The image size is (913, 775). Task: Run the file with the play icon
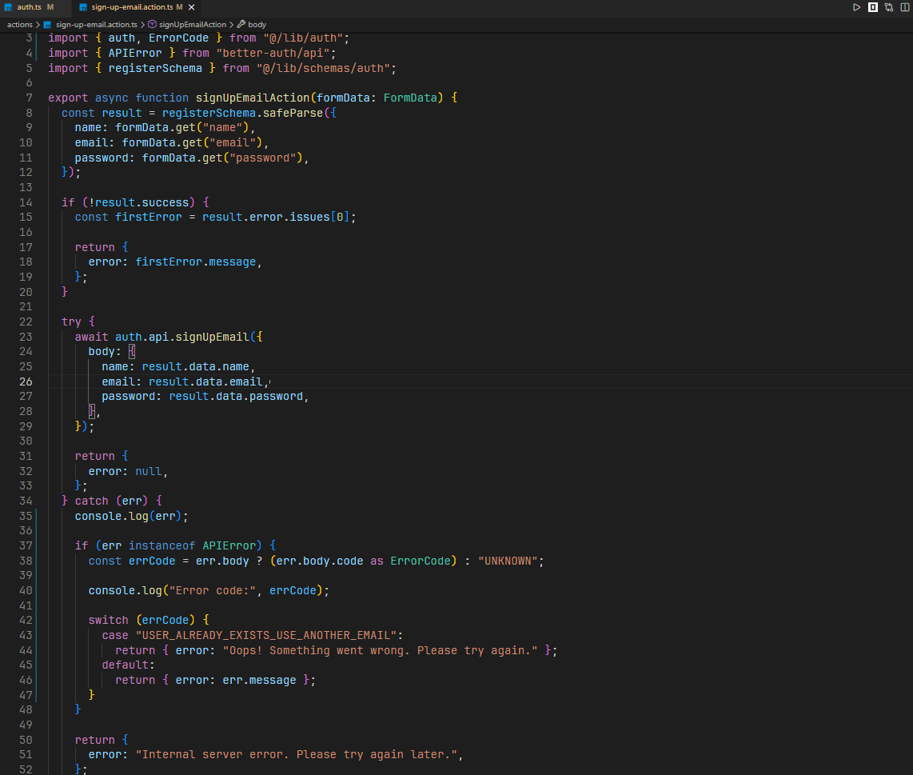[856, 7]
